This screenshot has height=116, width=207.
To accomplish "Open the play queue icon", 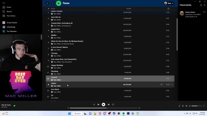I will pyautogui.click(x=183, y=106).
